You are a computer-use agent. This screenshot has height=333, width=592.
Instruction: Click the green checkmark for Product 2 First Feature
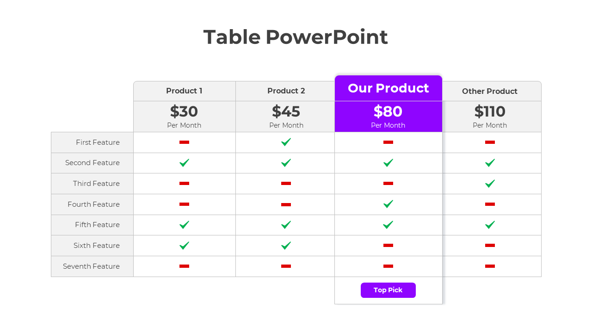[x=286, y=142]
